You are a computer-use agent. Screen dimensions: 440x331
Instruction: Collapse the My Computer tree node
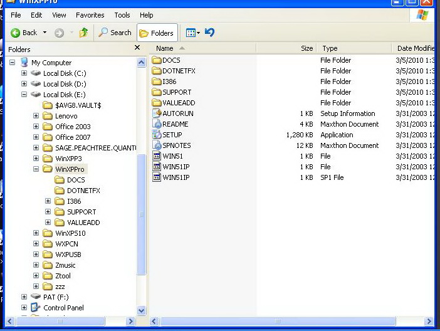13,62
